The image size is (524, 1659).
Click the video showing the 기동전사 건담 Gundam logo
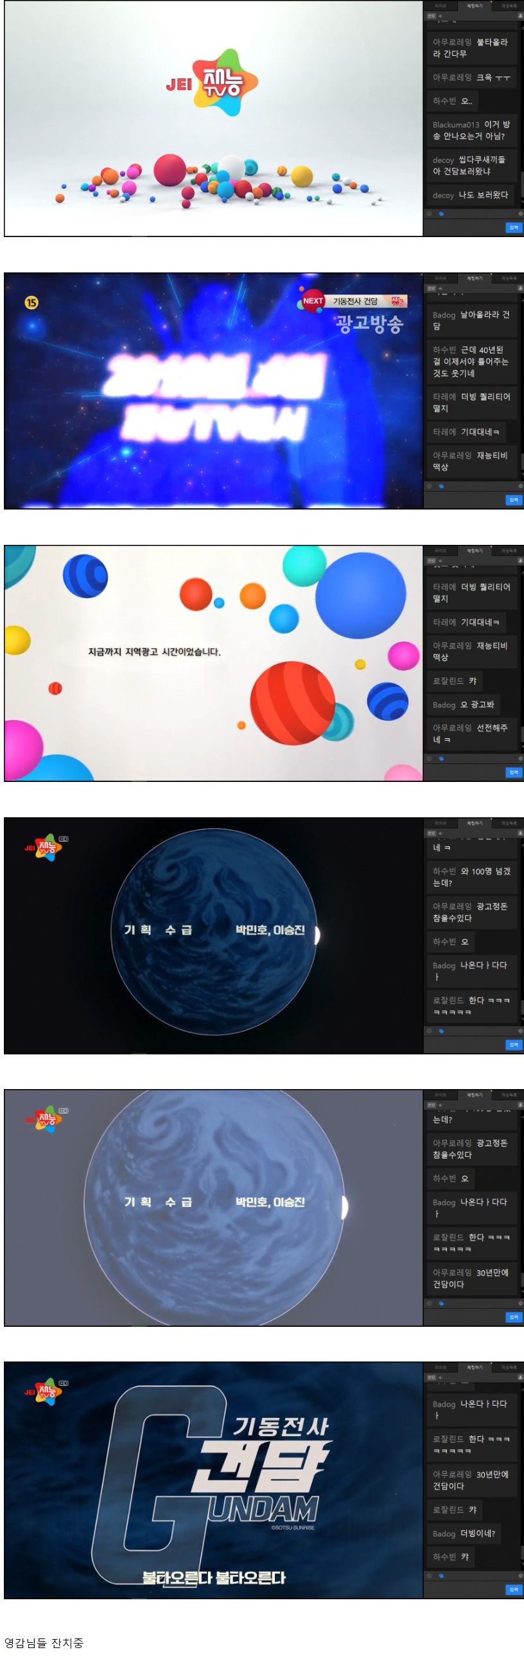pos(214,1480)
